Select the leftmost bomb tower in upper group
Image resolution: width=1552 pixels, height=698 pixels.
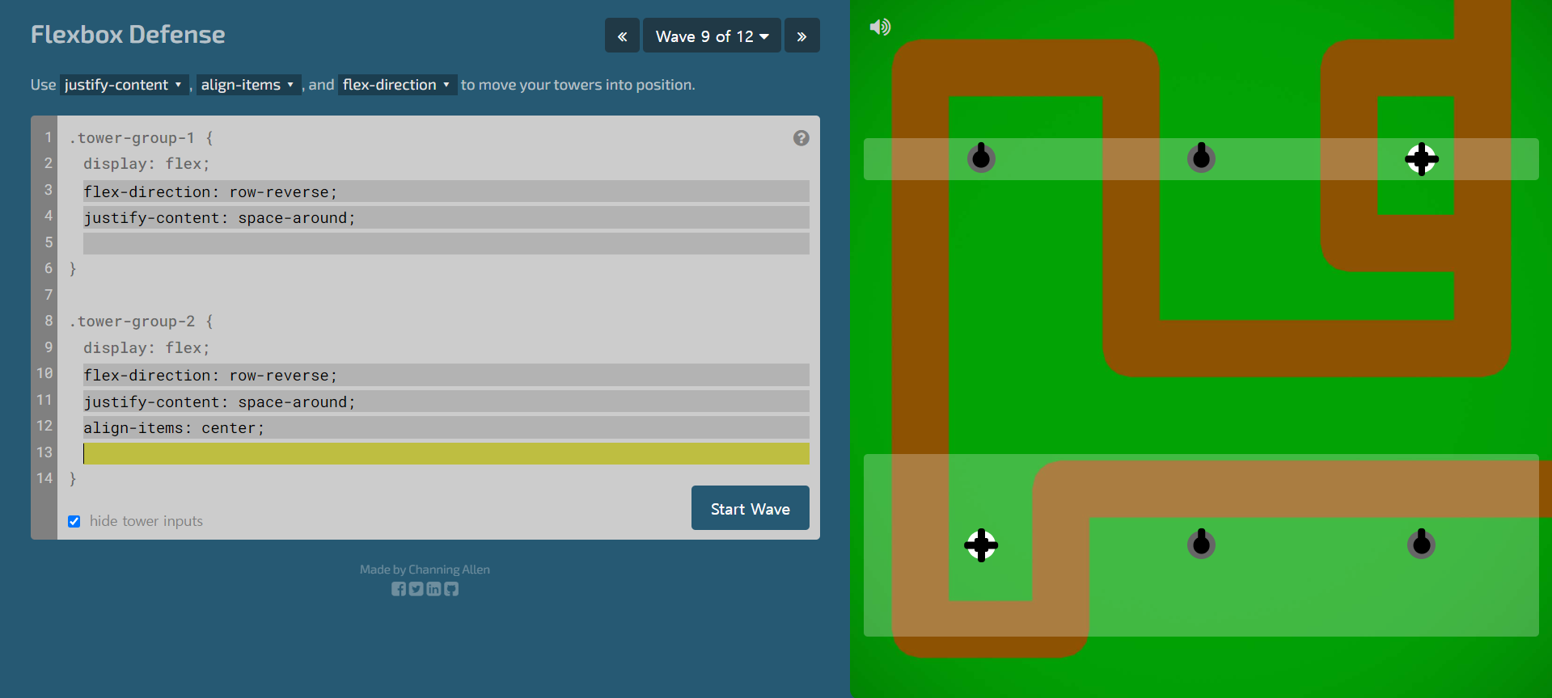981,158
